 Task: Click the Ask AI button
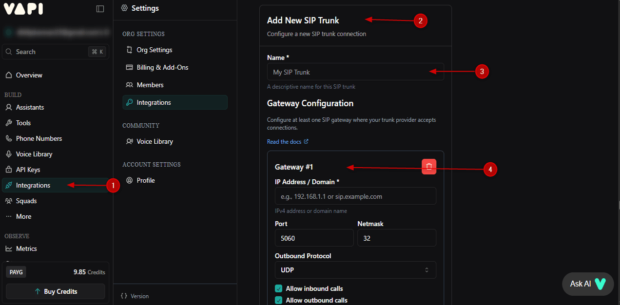[x=587, y=284]
